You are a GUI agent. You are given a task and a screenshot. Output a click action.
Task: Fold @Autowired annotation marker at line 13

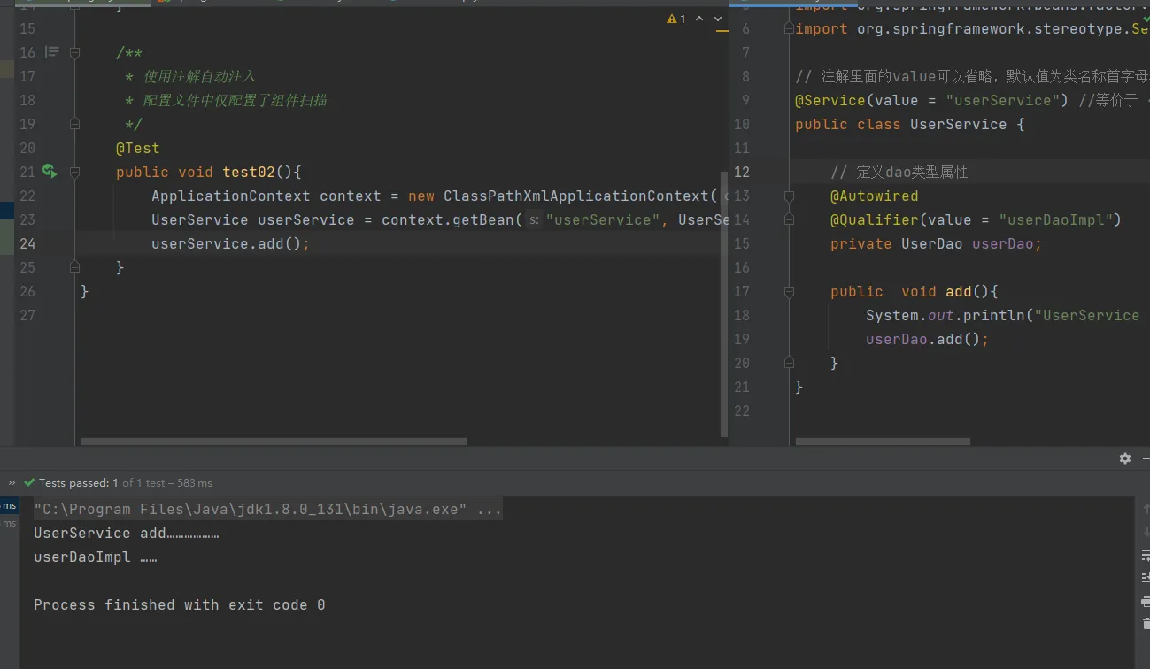(788, 196)
